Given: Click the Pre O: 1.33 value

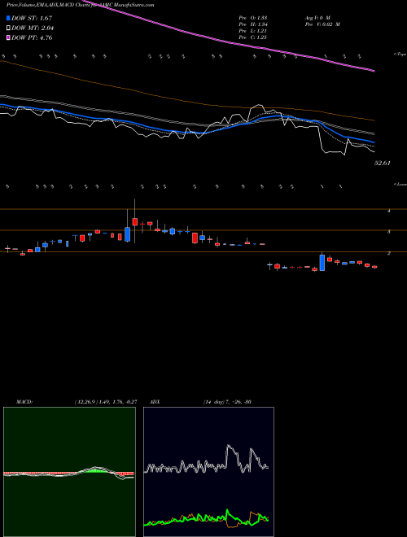Looking at the screenshot, I should [253, 17].
